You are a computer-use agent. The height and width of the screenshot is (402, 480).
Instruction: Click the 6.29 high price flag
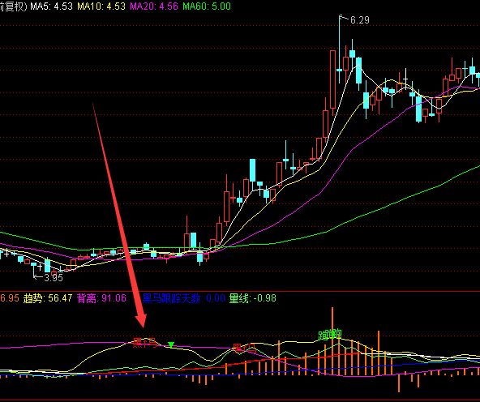tap(356, 20)
